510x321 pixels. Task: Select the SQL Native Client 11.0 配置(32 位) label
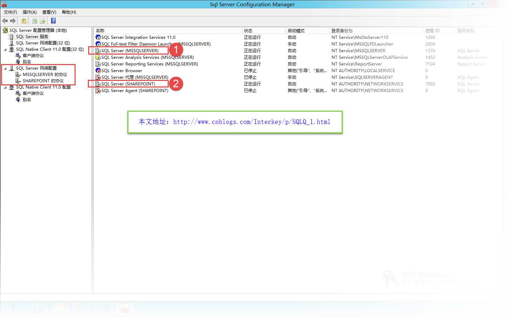(x=50, y=49)
